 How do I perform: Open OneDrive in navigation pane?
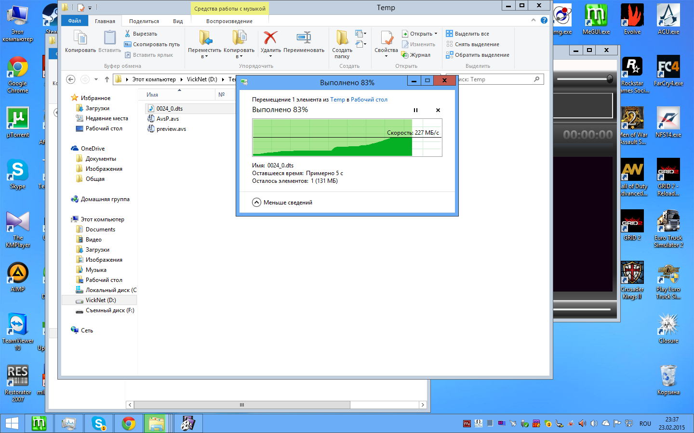pos(93,149)
